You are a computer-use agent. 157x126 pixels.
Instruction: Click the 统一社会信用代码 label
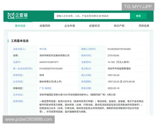pyautogui.click(x=23, y=69)
